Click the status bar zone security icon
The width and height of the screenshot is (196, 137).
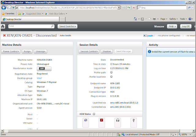tap(123, 135)
